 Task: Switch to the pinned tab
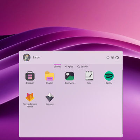tap(57, 66)
